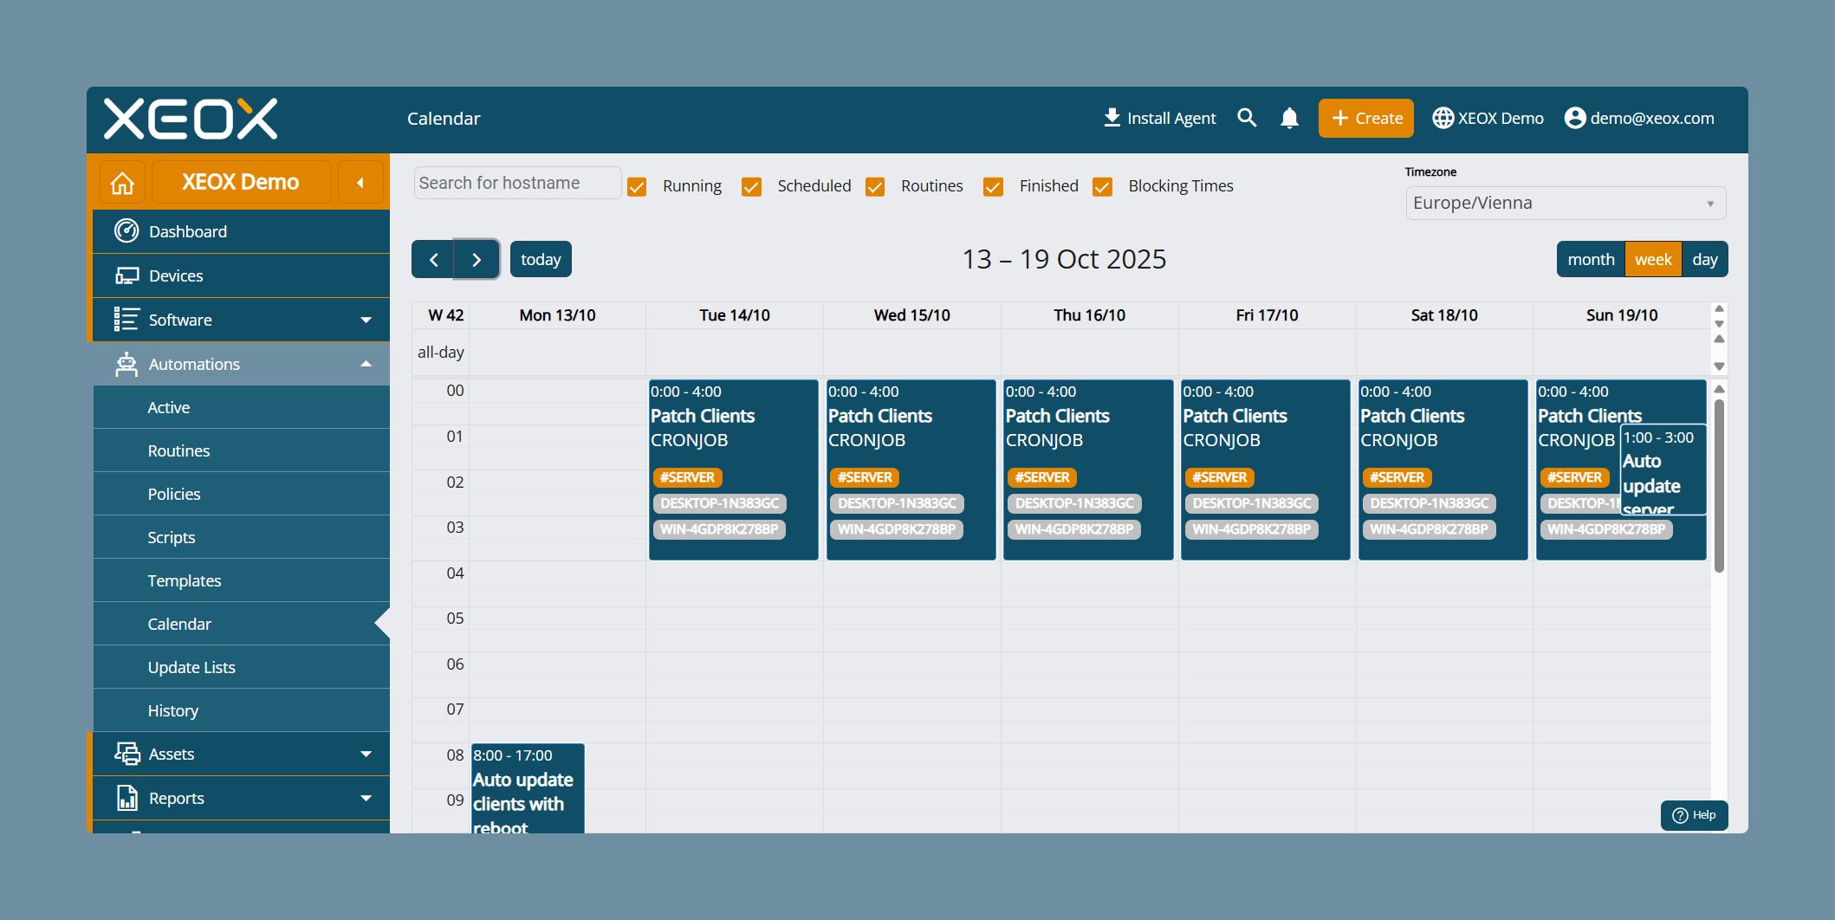
Task: Open the home icon button
Action: coord(122,183)
